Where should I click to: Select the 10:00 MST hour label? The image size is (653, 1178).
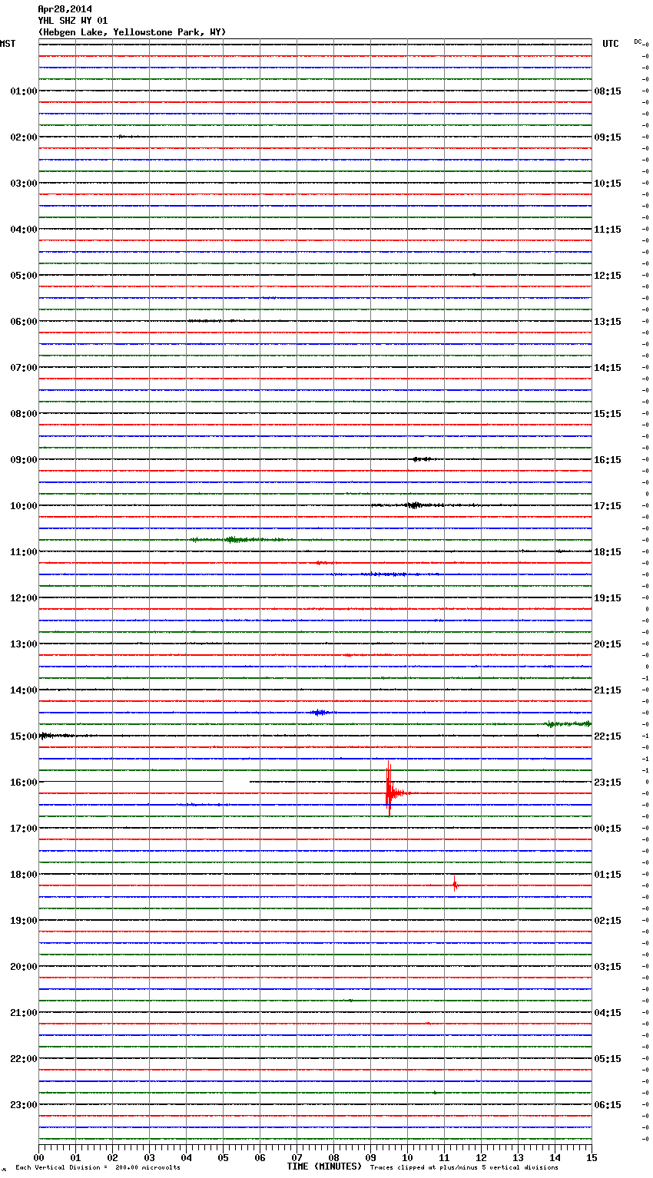(23, 506)
